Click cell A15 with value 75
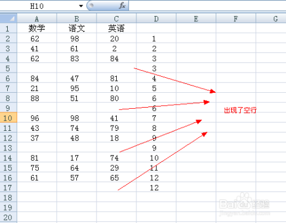 coord(37,167)
